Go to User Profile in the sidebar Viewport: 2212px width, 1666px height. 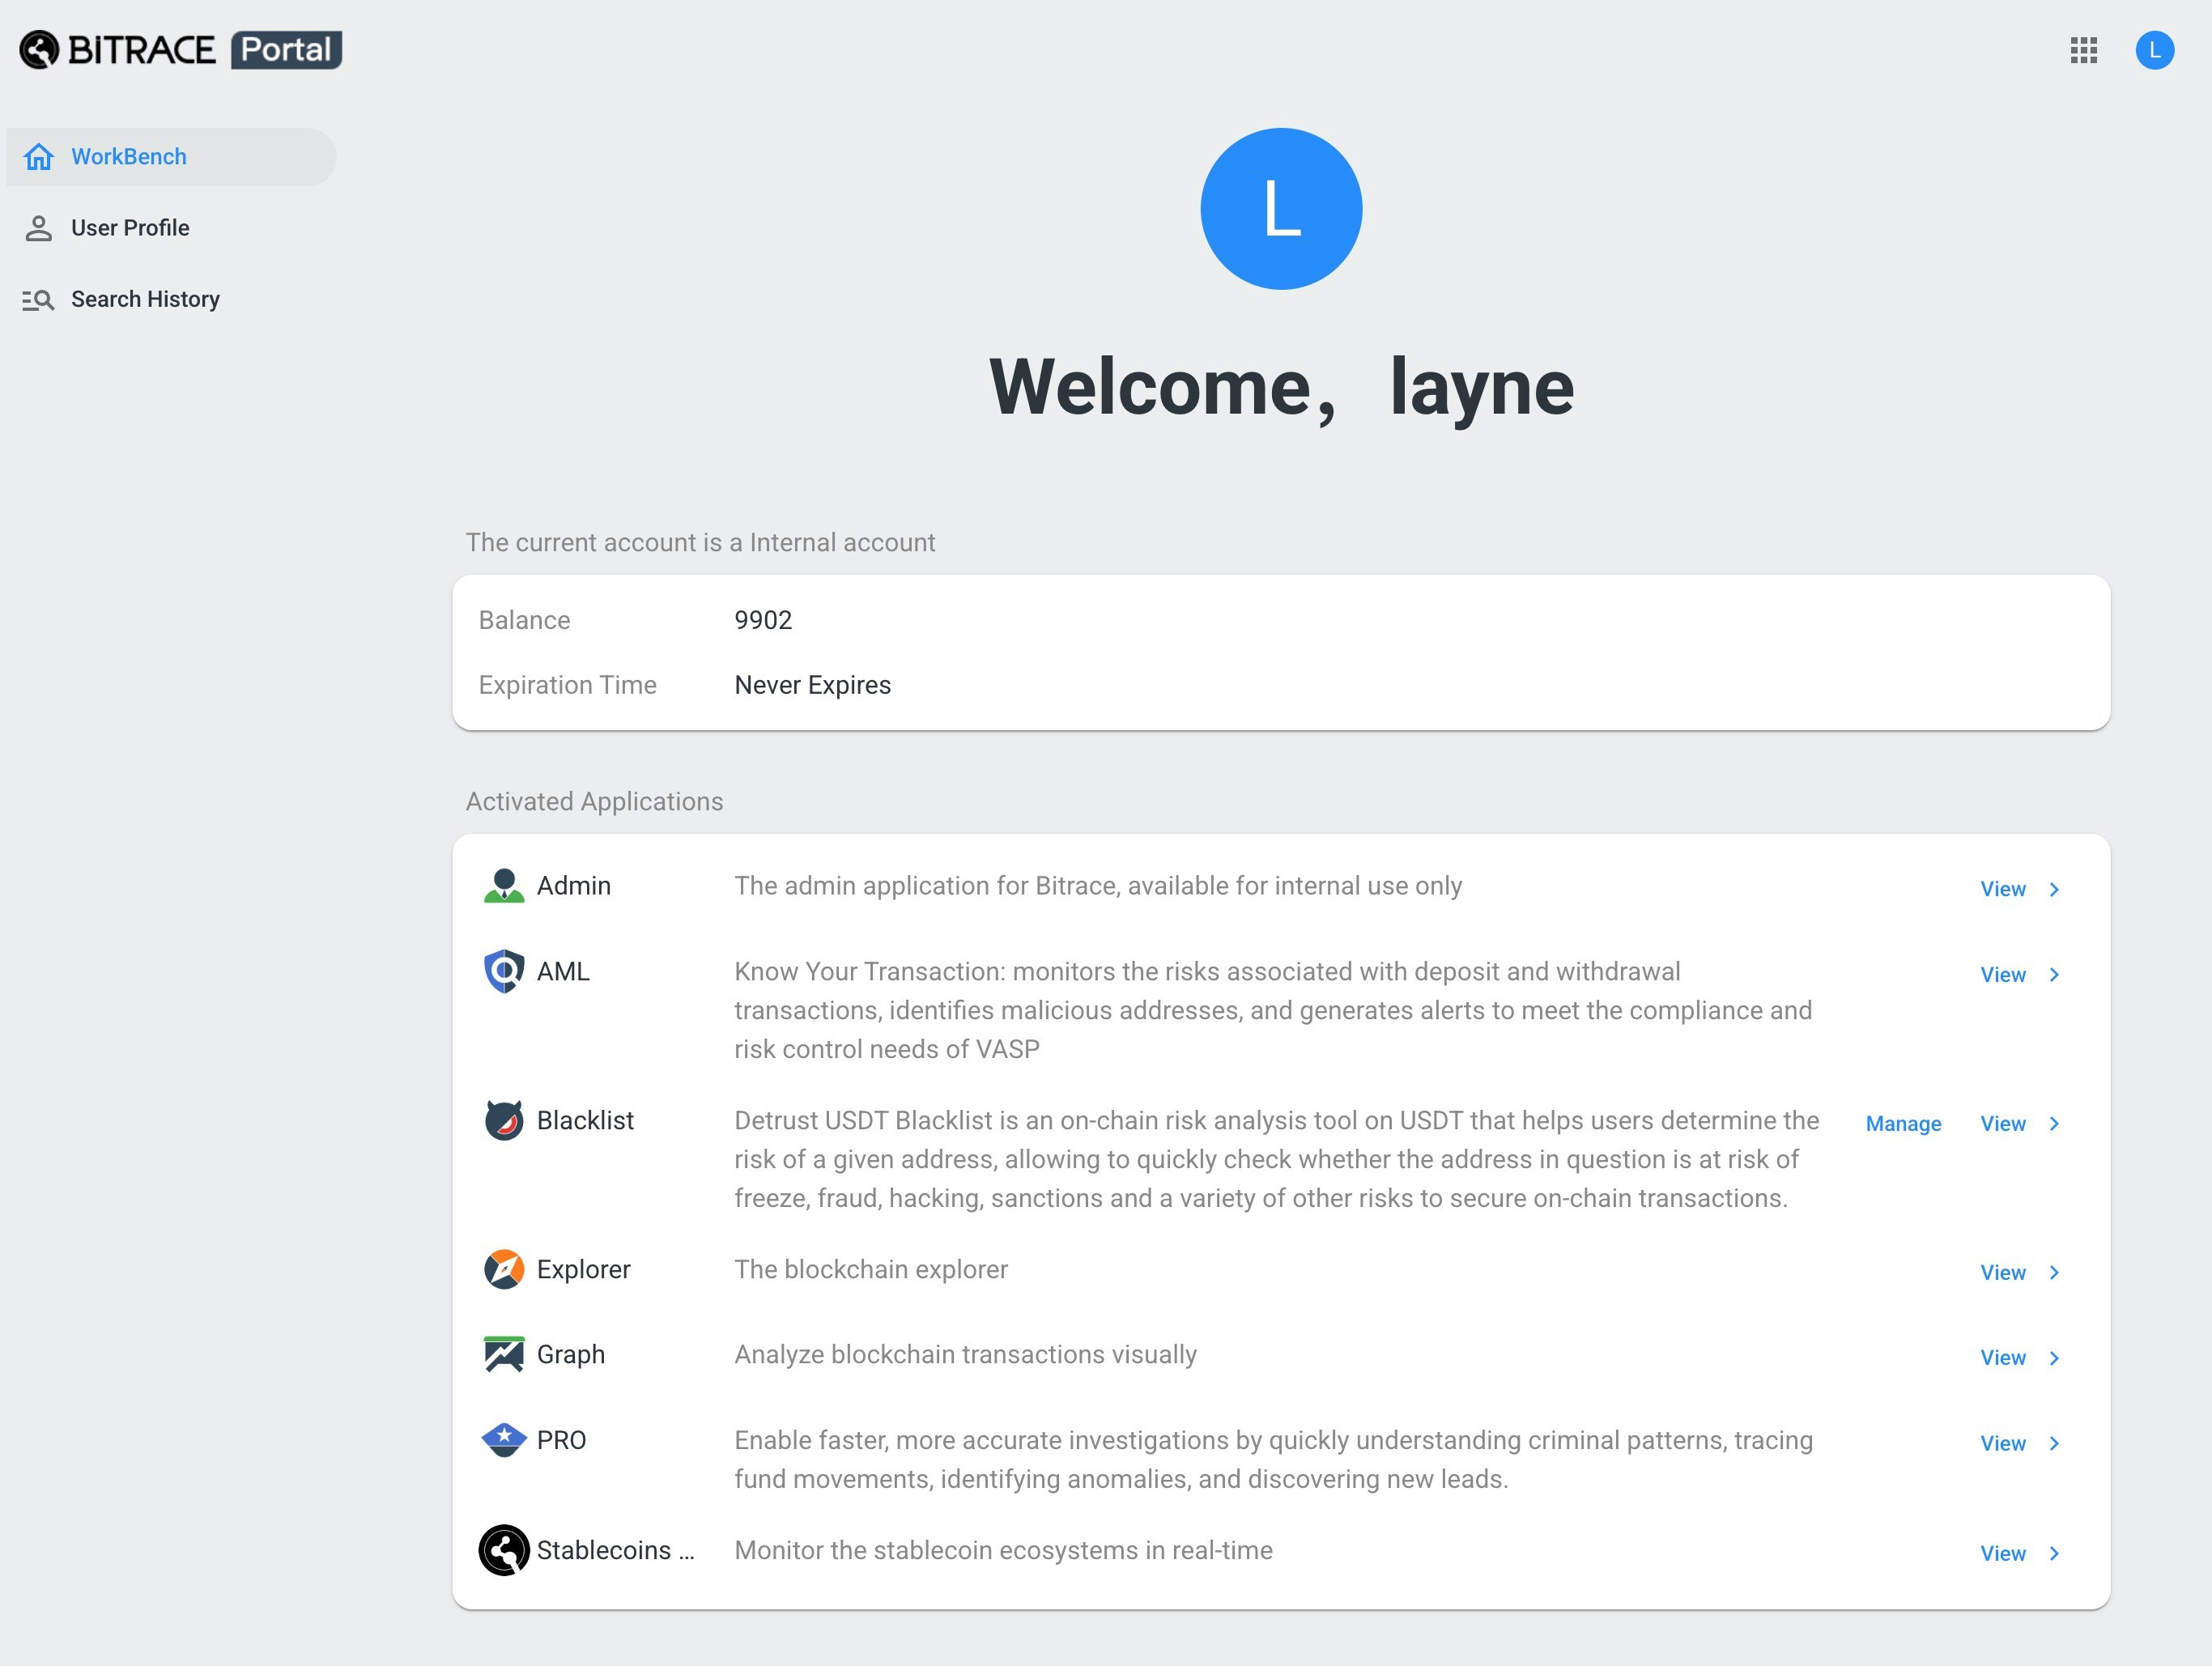click(x=130, y=228)
